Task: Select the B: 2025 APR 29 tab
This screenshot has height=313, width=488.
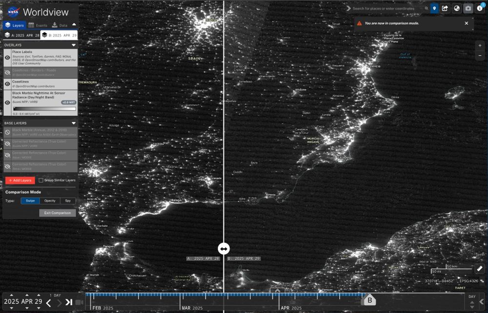Action: coord(59,36)
